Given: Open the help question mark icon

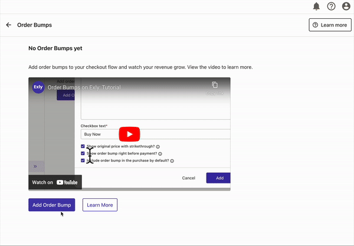Looking at the screenshot, I should (x=331, y=6).
